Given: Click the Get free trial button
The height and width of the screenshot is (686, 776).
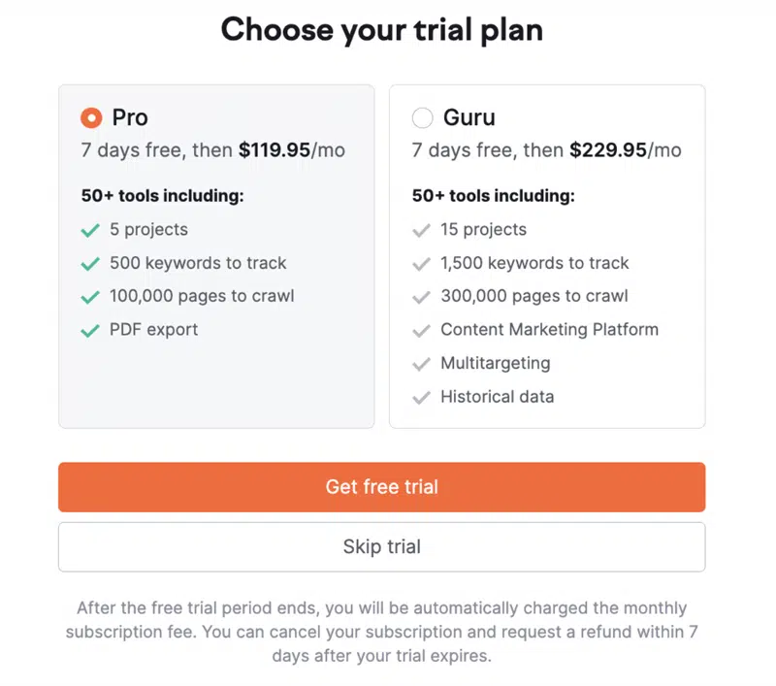Looking at the screenshot, I should [x=381, y=487].
